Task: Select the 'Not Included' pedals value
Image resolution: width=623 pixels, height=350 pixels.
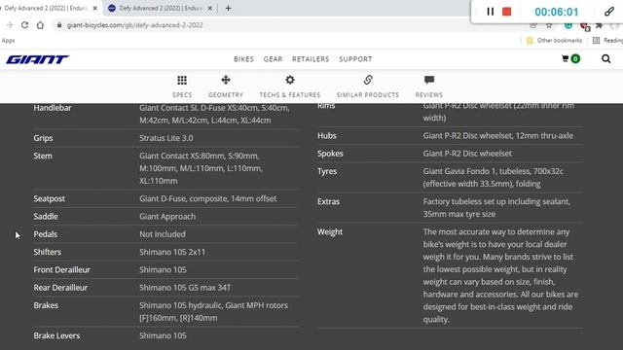Action: coord(163,234)
